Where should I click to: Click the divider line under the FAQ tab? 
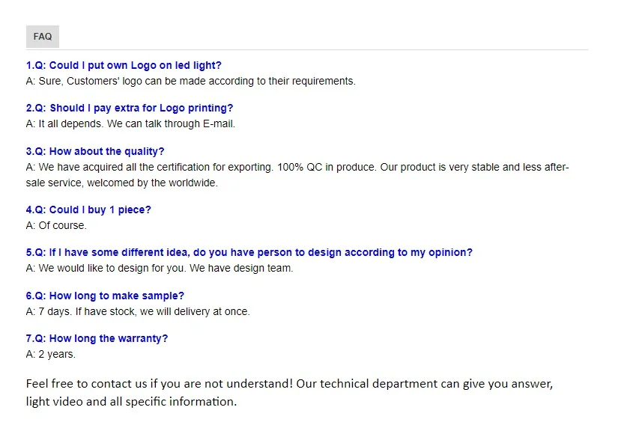pyautogui.click(x=313, y=48)
